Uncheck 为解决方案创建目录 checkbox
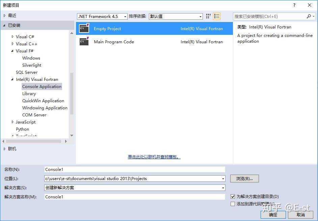This screenshot has width=318, height=221. click(x=233, y=196)
